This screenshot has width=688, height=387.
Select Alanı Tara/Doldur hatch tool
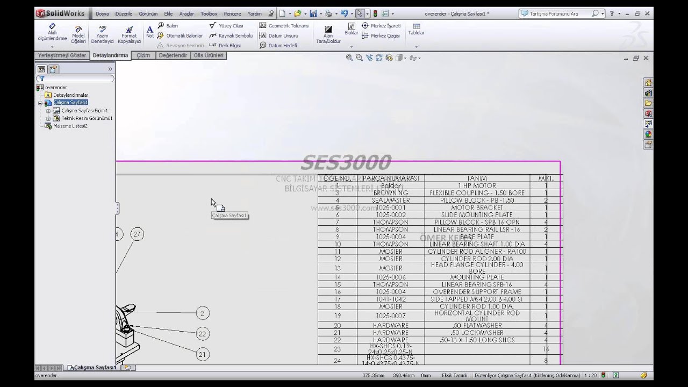click(328, 34)
